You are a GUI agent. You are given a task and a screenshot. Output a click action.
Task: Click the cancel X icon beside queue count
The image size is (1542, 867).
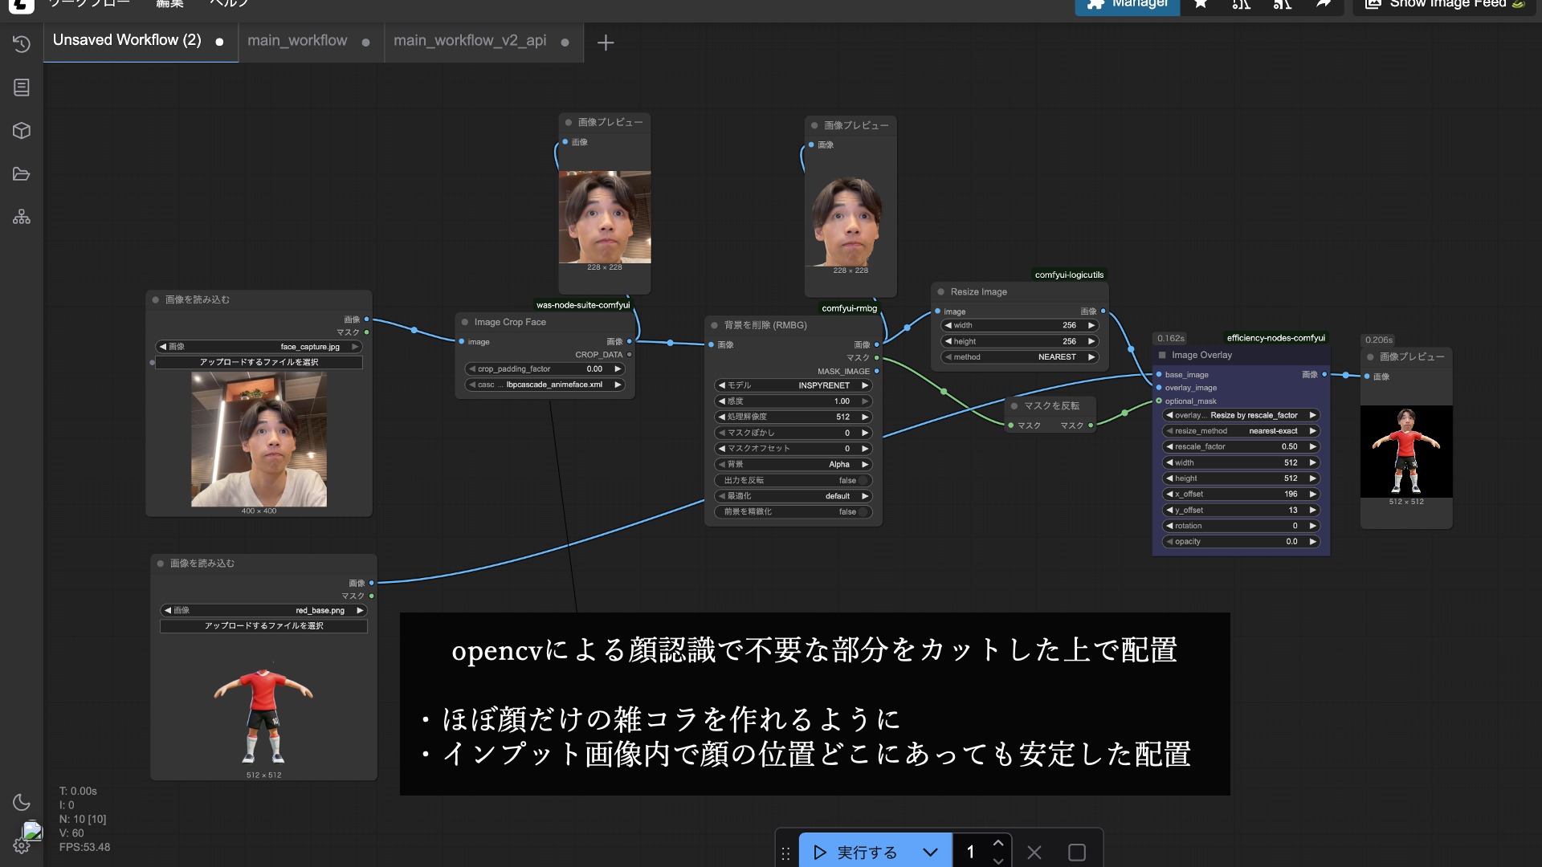pos(1034,853)
